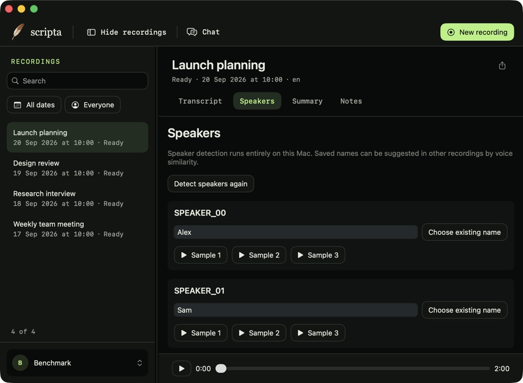Choose existing name for SPEAKER_00
Viewport: 523px width, 383px height.
point(464,232)
